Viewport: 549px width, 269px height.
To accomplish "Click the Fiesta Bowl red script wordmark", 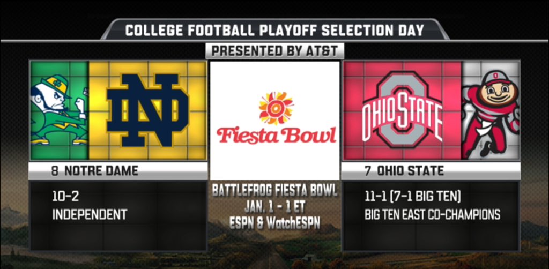I will tap(276, 135).
